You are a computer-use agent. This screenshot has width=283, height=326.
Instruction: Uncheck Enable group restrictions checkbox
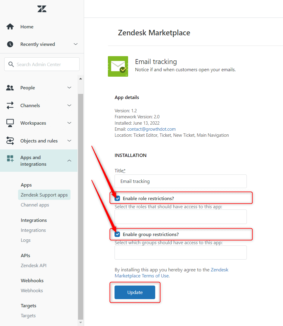click(x=117, y=234)
